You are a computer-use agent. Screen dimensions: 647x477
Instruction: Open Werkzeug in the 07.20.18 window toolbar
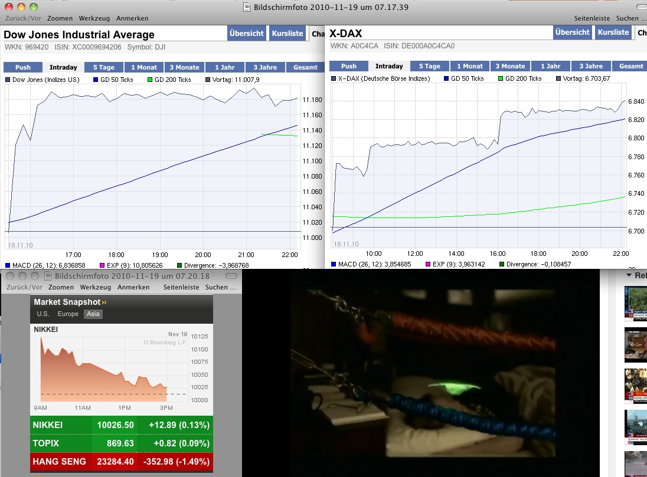(95, 287)
